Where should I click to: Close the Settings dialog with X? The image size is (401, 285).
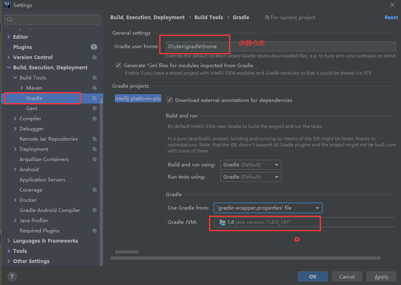pos(392,5)
